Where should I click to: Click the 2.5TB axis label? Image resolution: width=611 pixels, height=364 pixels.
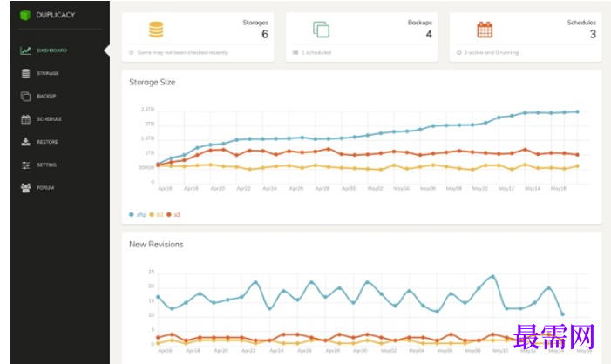[x=147, y=110]
